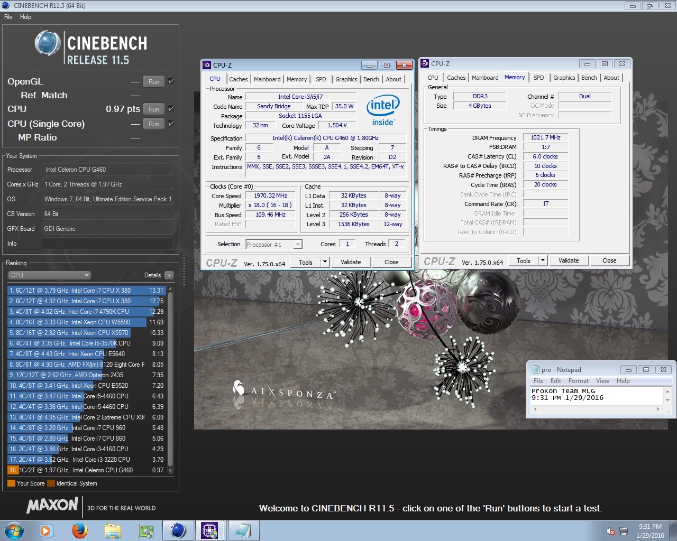Screen dimensions: 677x541
Task: Click the Notepad title bar icon
Action: click(535, 370)
